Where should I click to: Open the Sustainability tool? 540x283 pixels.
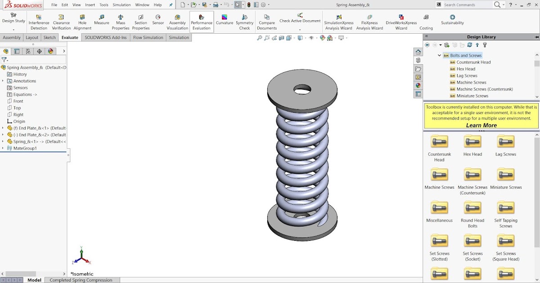tap(452, 21)
